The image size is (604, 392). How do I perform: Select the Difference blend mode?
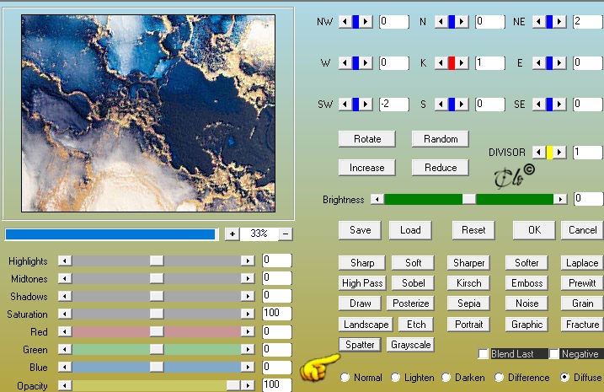[x=499, y=378]
